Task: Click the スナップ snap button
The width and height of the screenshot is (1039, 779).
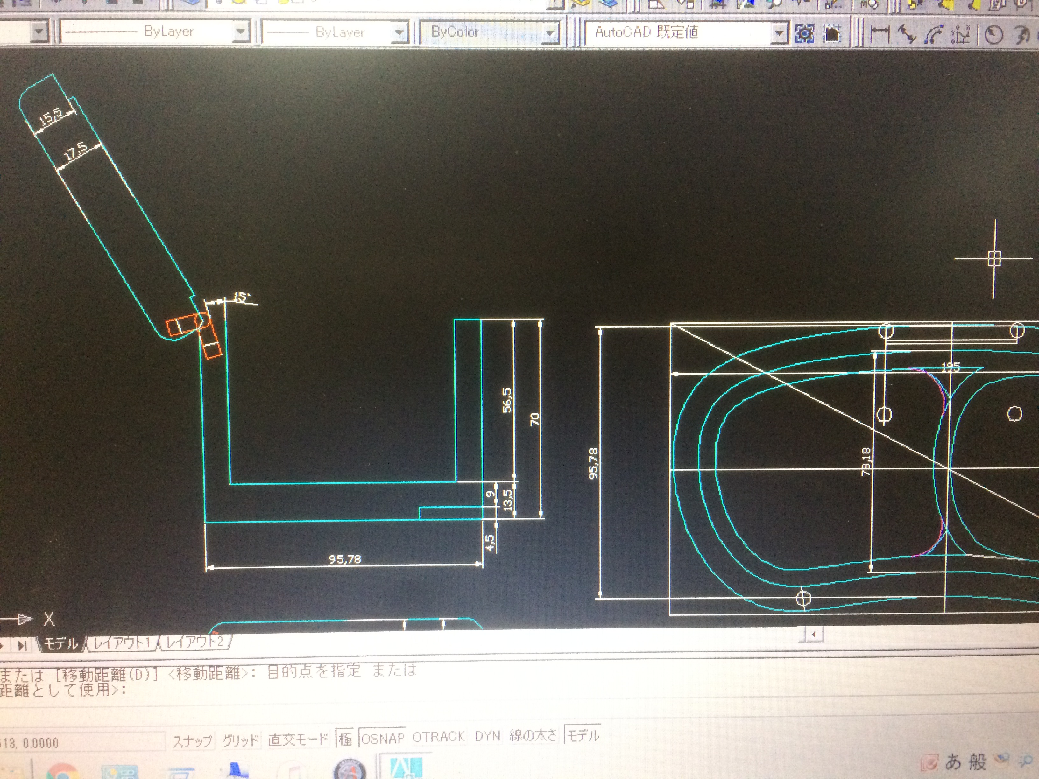Action: click(193, 741)
